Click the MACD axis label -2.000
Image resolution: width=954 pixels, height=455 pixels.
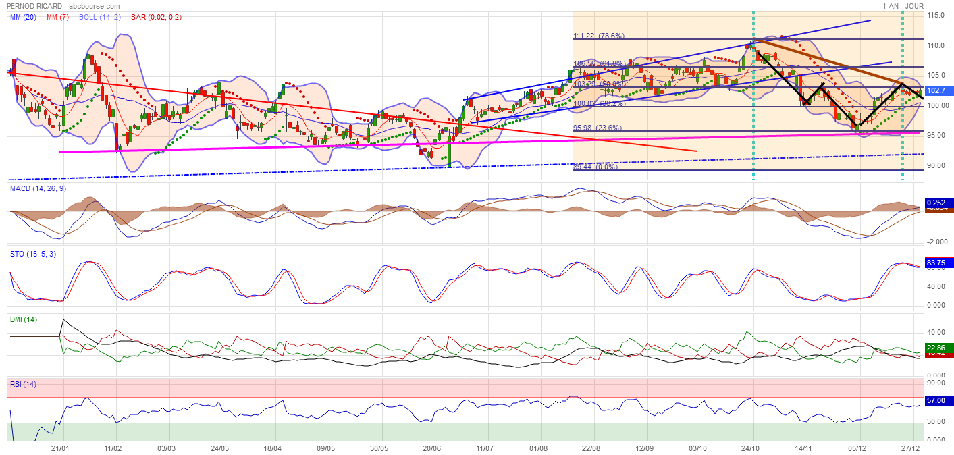pyautogui.click(x=937, y=242)
